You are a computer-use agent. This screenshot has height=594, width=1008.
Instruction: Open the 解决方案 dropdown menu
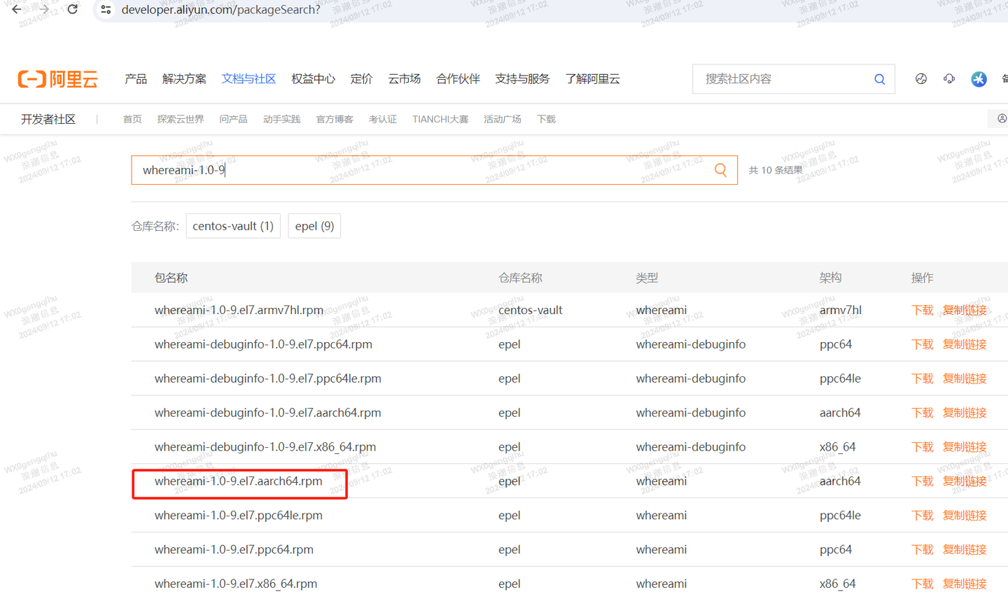point(184,78)
